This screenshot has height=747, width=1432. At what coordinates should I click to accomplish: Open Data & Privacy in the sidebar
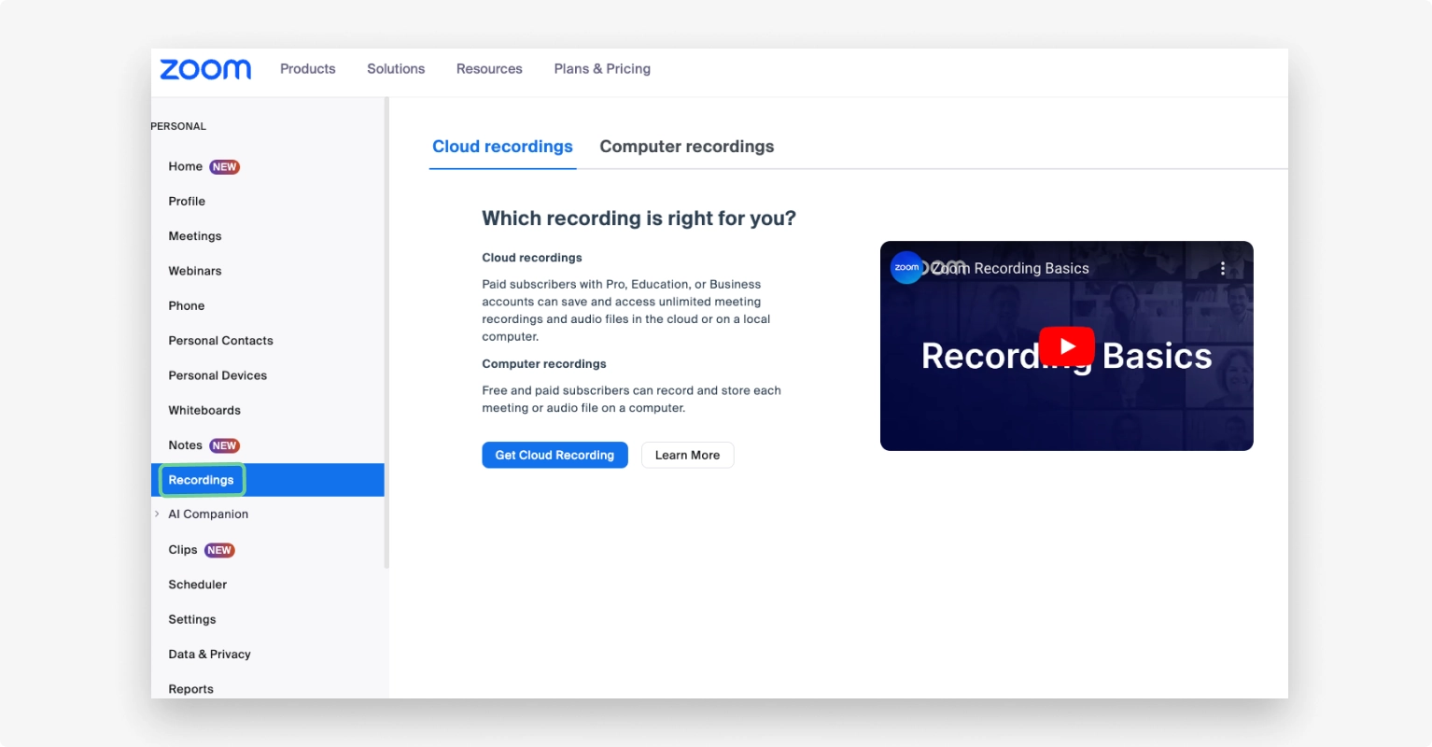(x=209, y=655)
